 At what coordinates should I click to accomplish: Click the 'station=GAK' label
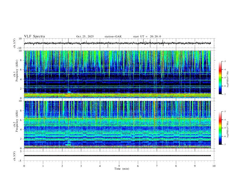[x=113, y=36]
